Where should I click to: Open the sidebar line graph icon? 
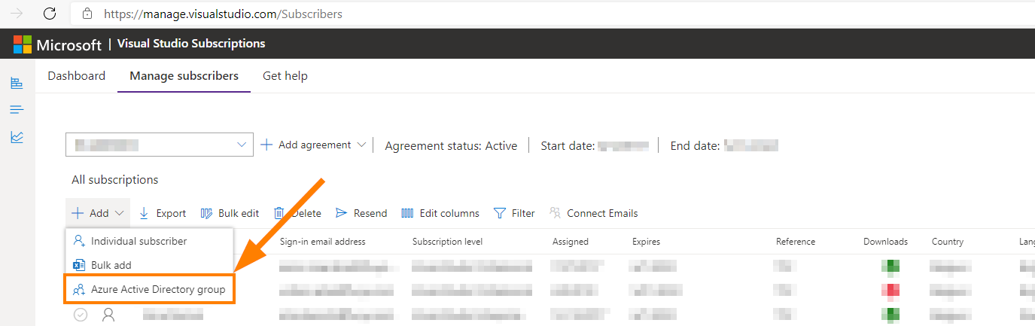coord(17,137)
